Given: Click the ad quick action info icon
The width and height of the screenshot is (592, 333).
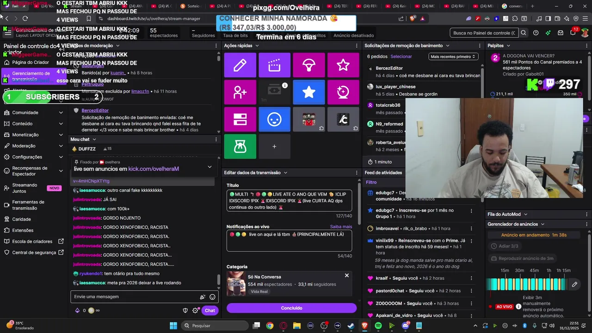Looking at the screenshot, I should click(x=285, y=85).
